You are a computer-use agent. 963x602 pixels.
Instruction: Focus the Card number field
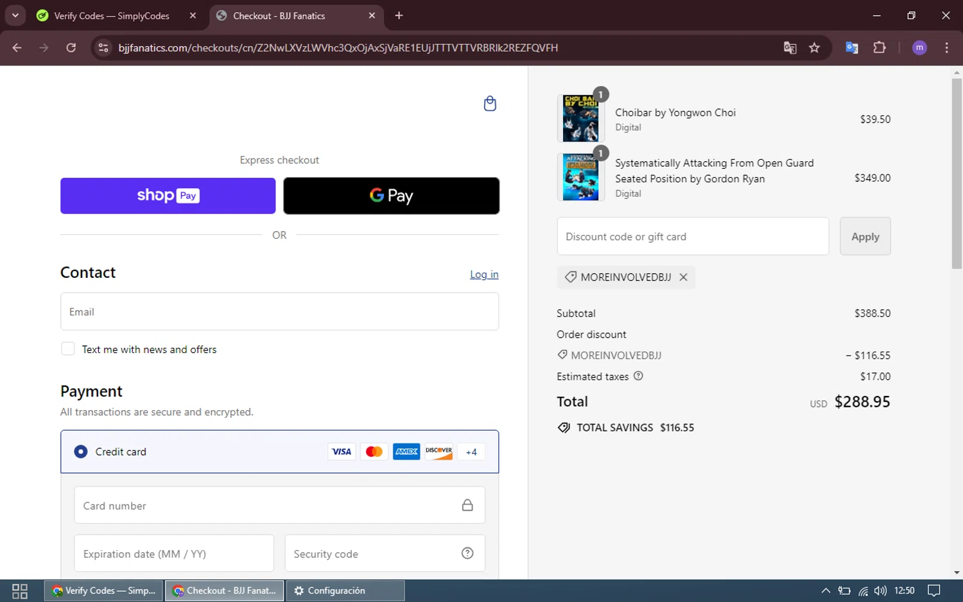point(279,505)
